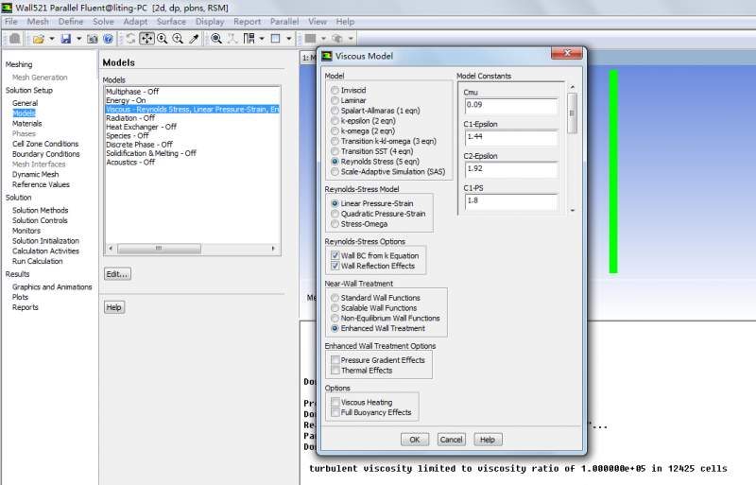
Task: Uncheck Wall BC from k Equation
Action: tap(335, 255)
